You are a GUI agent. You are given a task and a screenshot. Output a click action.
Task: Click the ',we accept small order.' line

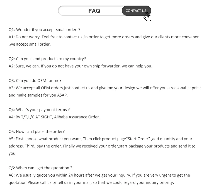click(30, 44)
